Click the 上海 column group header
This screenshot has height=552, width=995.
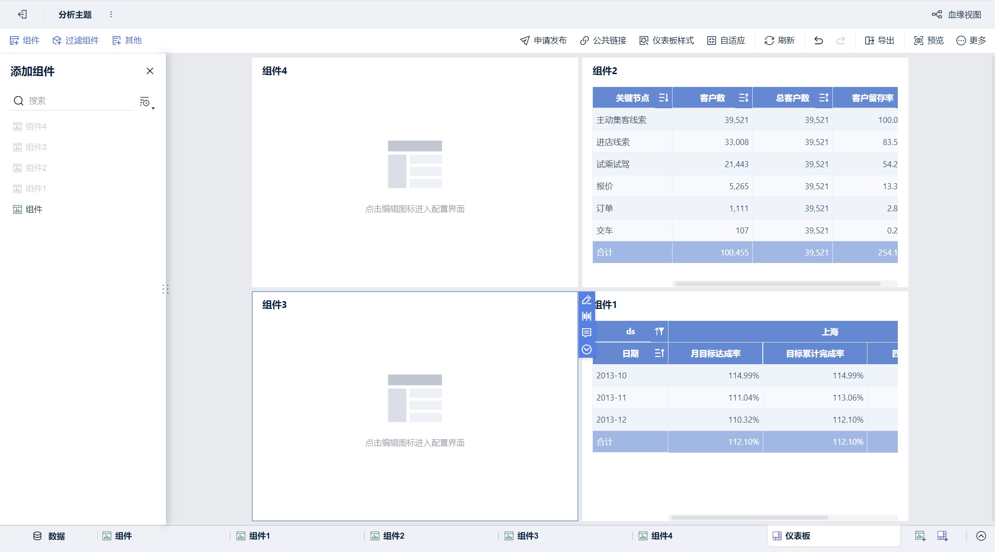[x=830, y=331]
